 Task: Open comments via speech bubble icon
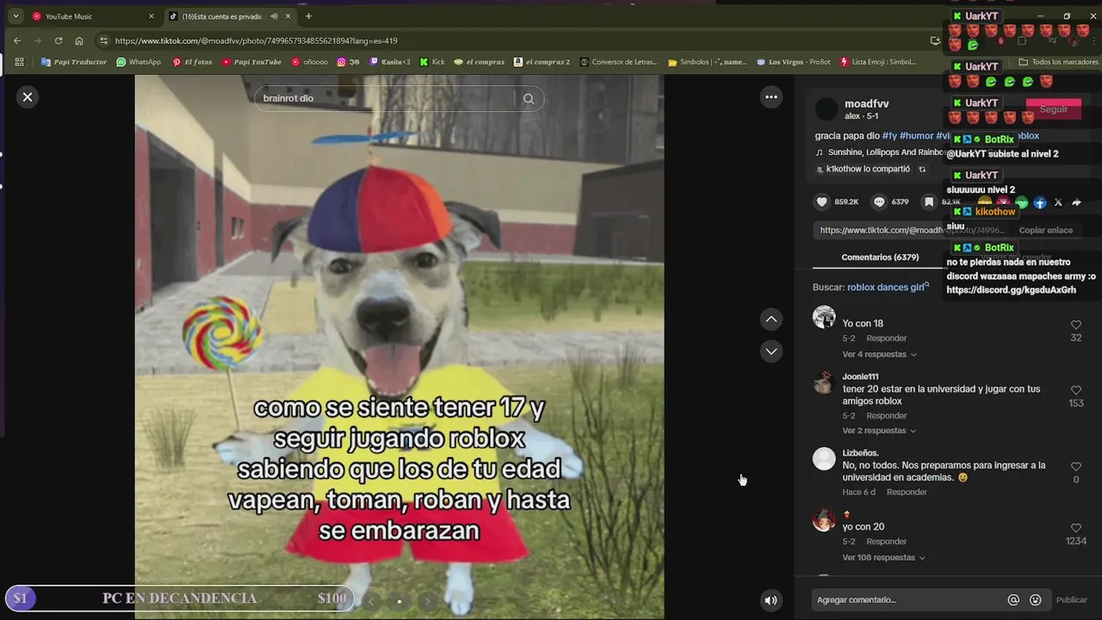click(x=879, y=201)
